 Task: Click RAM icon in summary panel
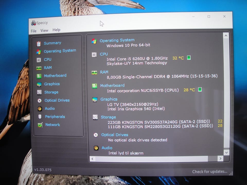(x=94, y=72)
